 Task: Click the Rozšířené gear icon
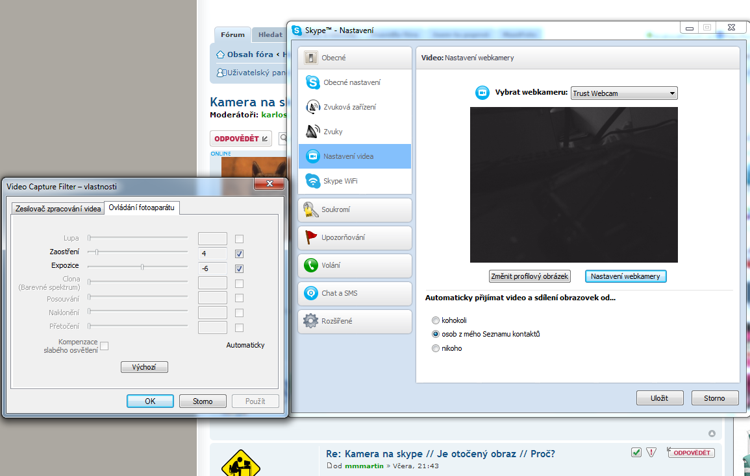310,320
